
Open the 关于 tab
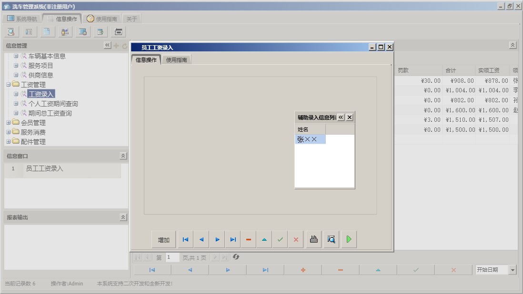click(x=132, y=19)
